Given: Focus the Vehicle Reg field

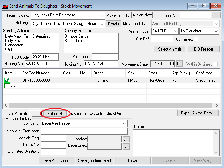Looking at the screenshot, I should (x=54, y=138).
